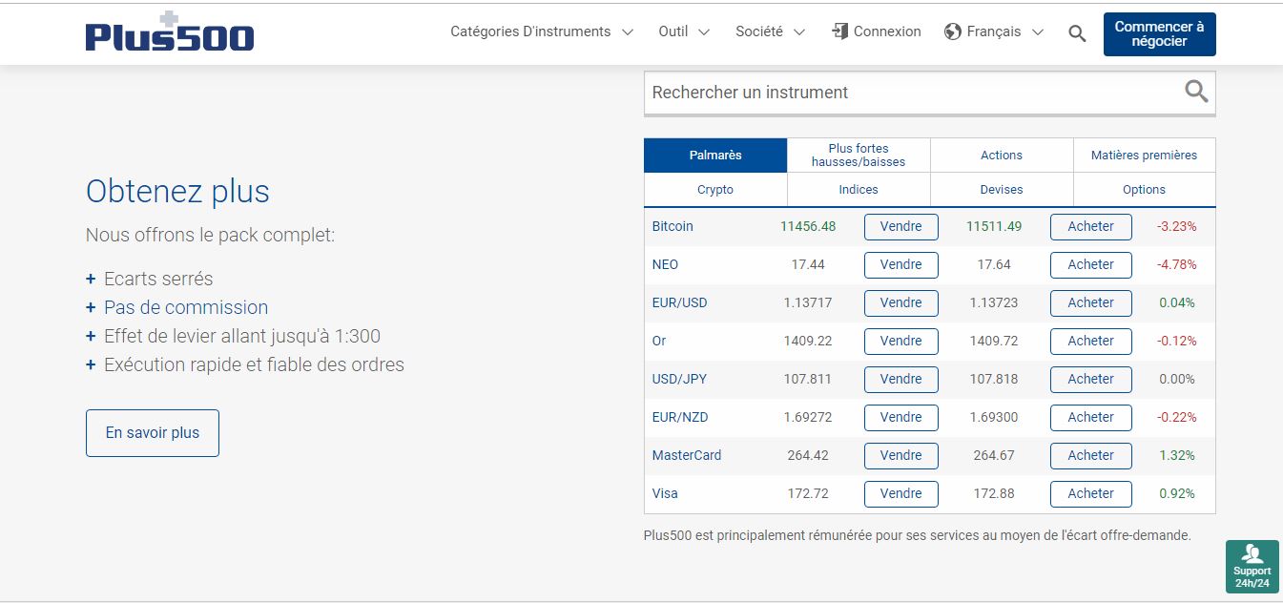This screenshot has width=1283, height=603.
Task: Click the En savoir plus button
Action: [x=153, y=433]
